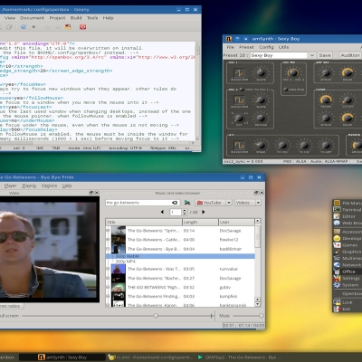Open the Multimedia submenu in Openbox menu
Viewport: 362px width, 362px height.
(x=348, y=258)
